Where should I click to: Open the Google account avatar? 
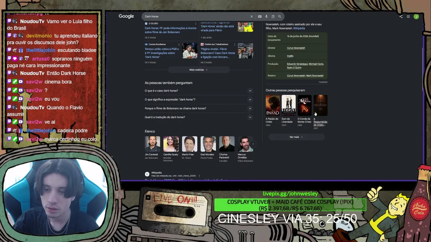click(416, 16)
